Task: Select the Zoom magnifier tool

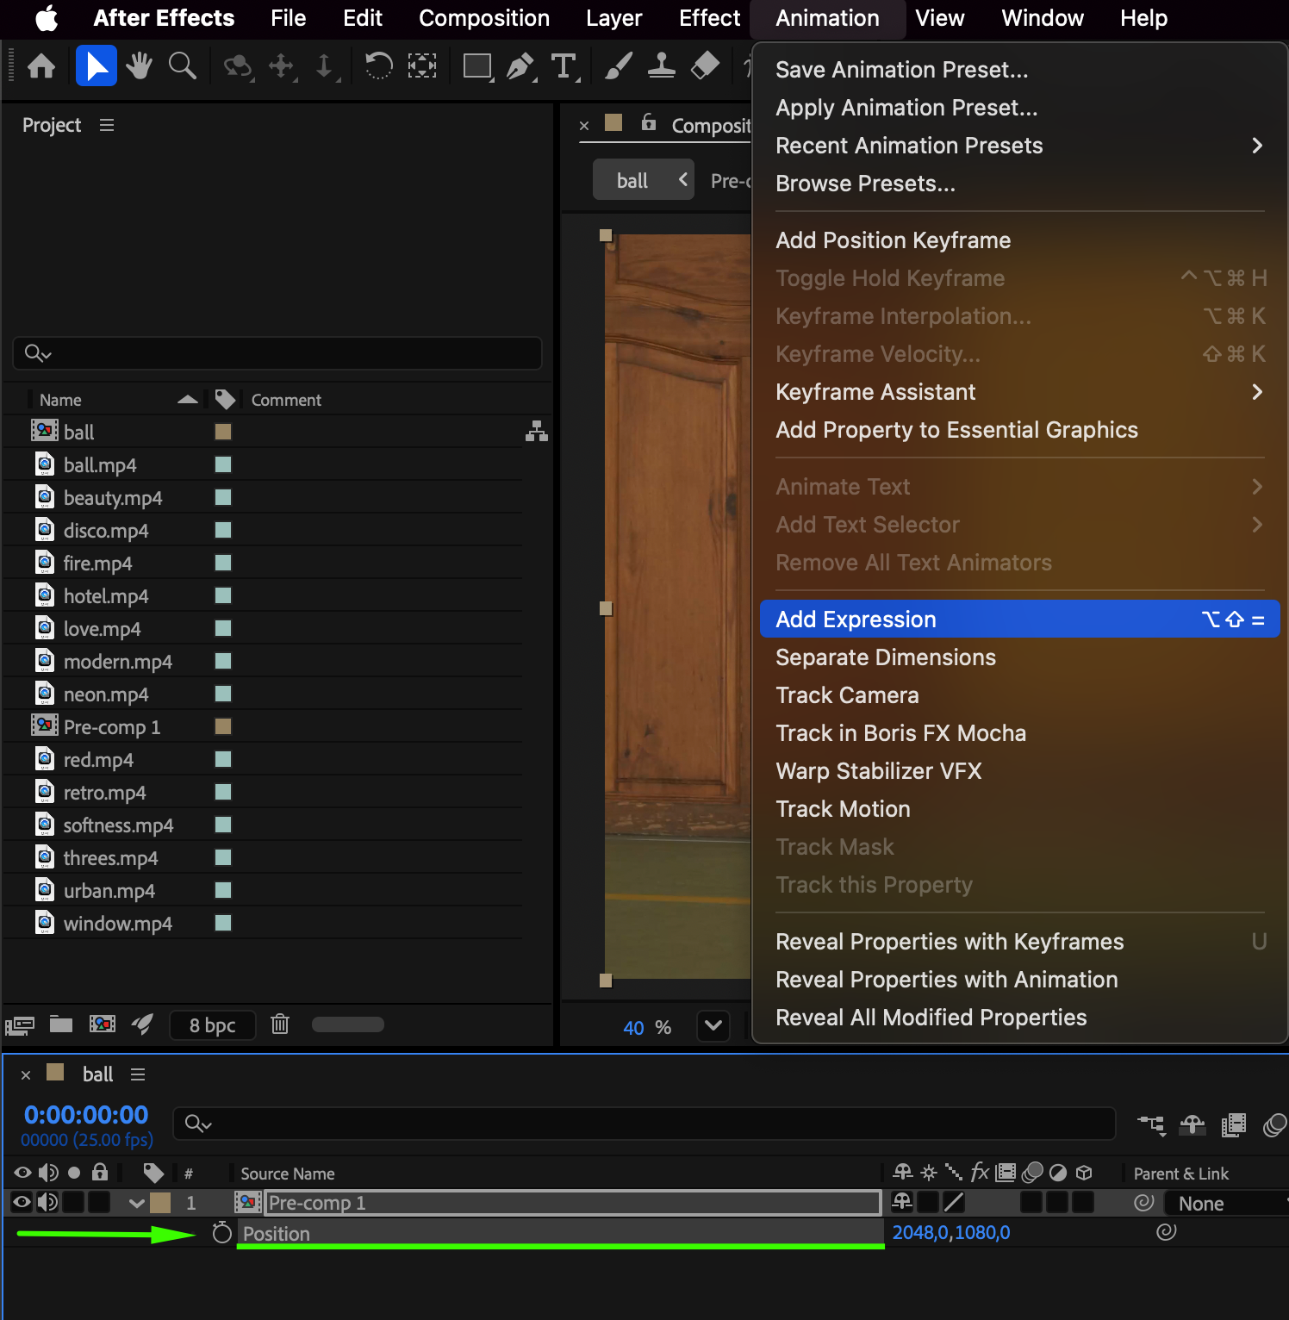Action: click(x=182, y=66)
